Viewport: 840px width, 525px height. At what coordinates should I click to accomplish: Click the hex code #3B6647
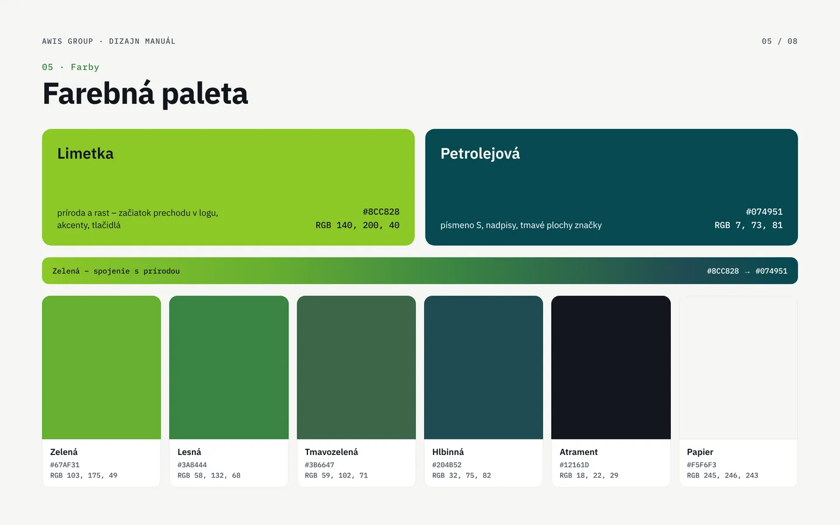[x=320, y=465]
